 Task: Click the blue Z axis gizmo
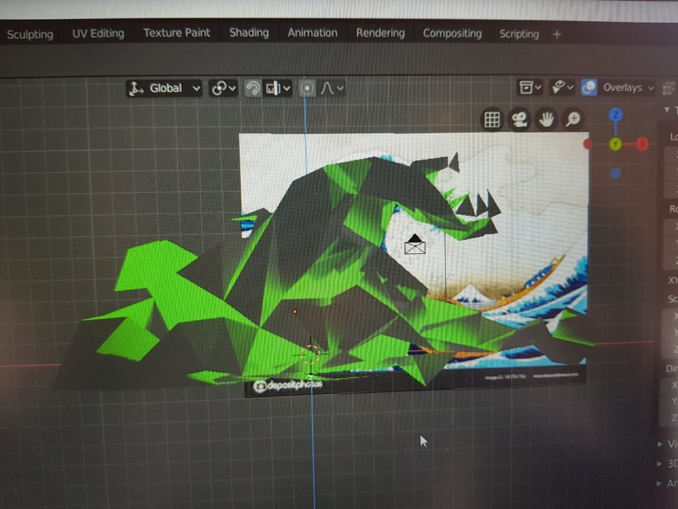616,115
